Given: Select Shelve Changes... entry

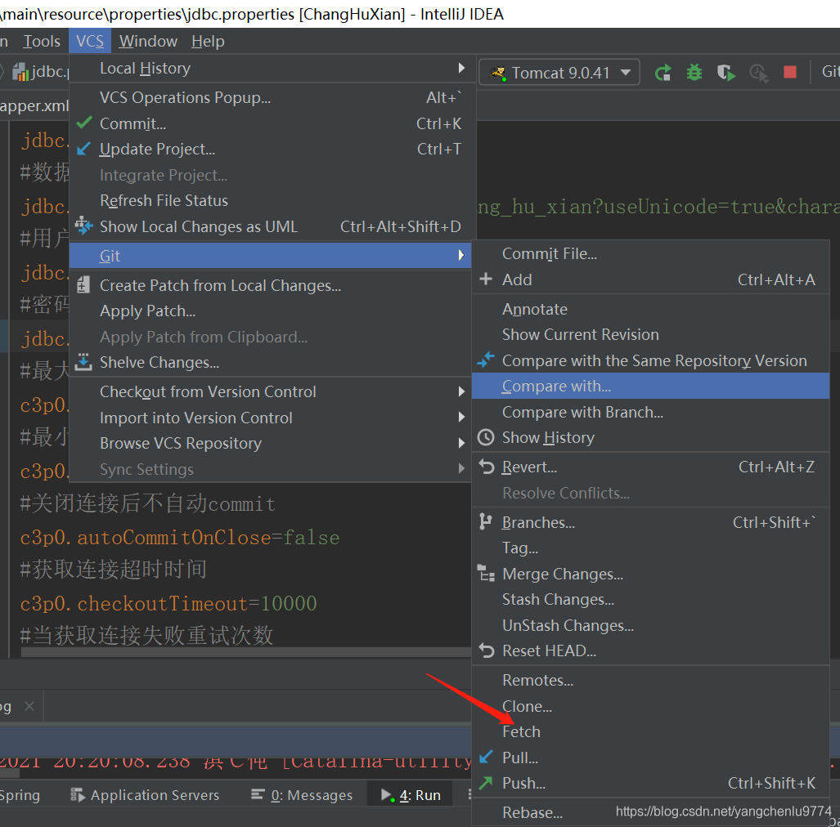Looking at the screenshot, I should click(x=271, y=363).
